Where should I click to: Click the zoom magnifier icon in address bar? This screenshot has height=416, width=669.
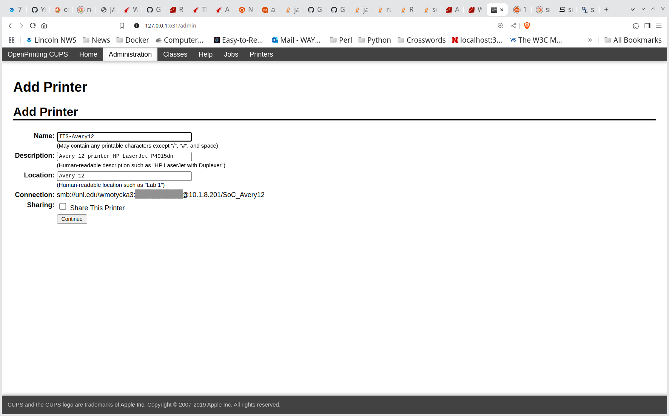501,26
